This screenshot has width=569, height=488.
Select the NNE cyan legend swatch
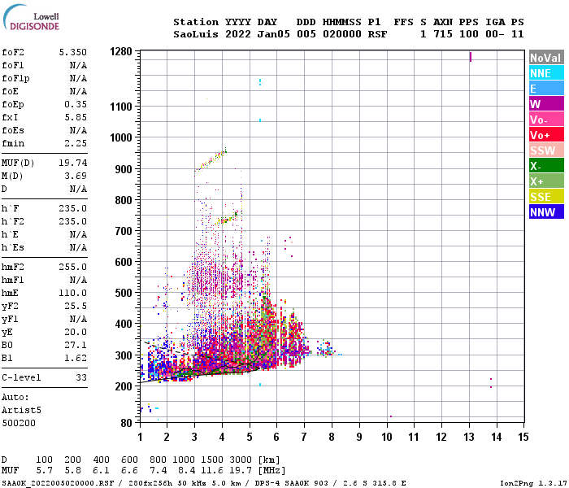point(546,73)
